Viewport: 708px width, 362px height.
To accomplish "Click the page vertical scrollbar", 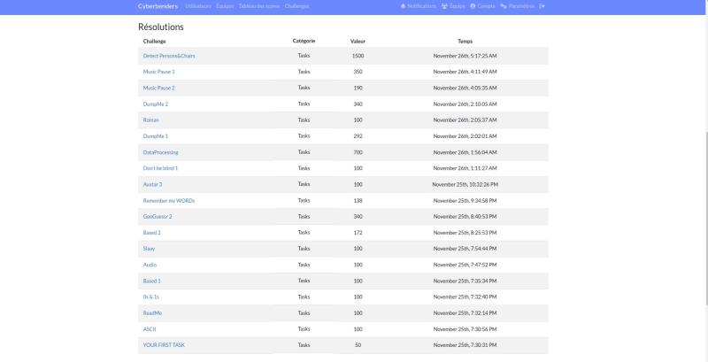I will click(704, 177).
